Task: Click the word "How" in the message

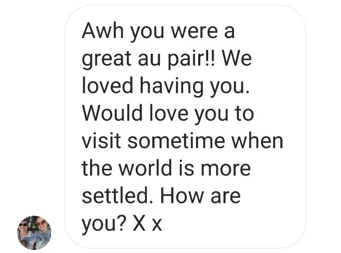Action: point(182,196)
